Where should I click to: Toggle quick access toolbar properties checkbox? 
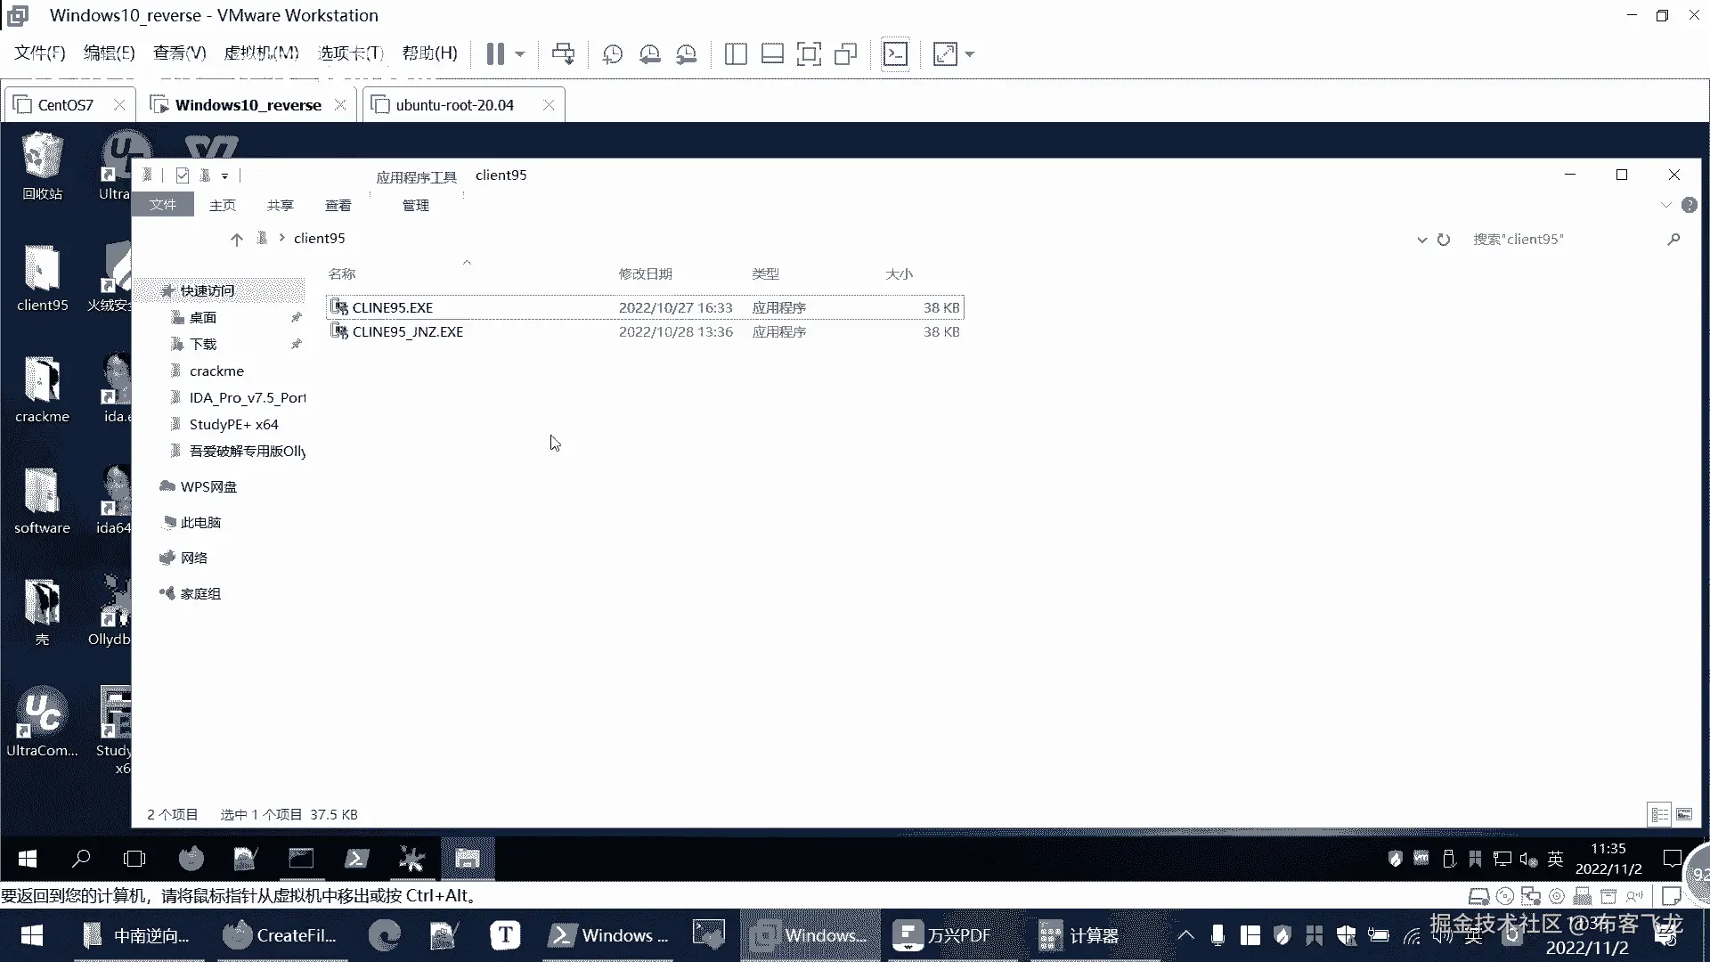click(183, 175)
